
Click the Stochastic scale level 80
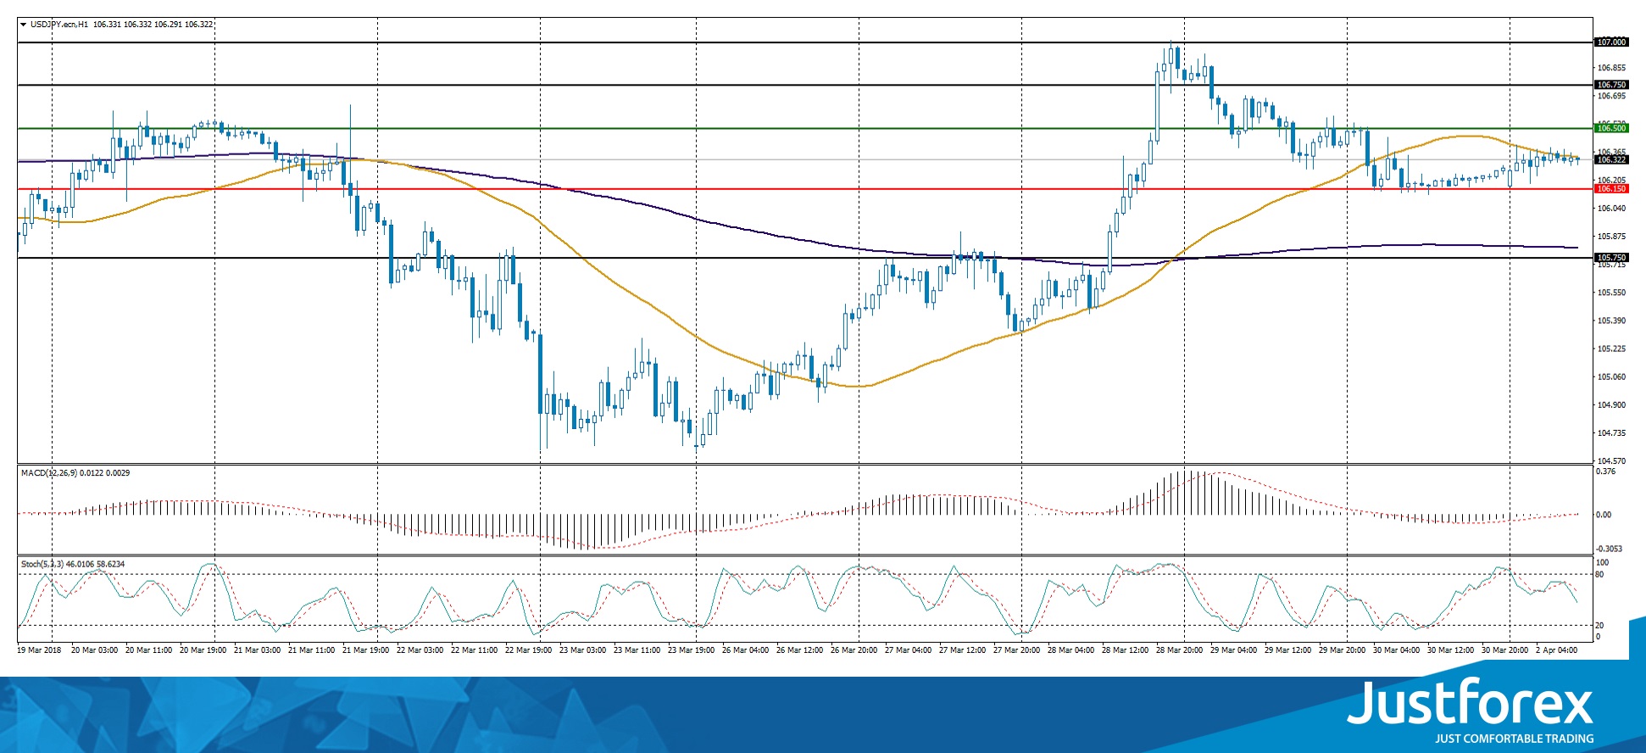[1599, 575]
